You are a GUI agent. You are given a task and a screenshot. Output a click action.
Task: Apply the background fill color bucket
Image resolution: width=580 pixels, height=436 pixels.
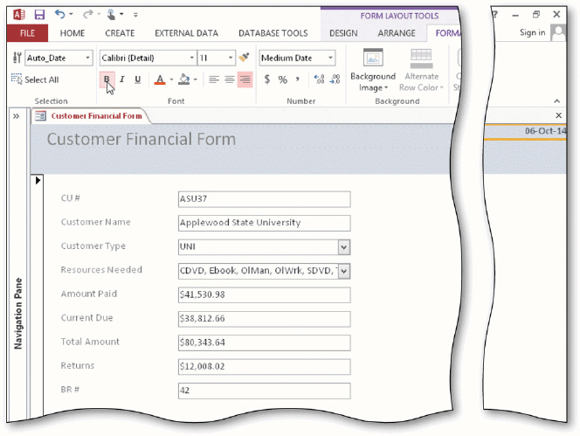pyautogui.click(x=183, y=80)
